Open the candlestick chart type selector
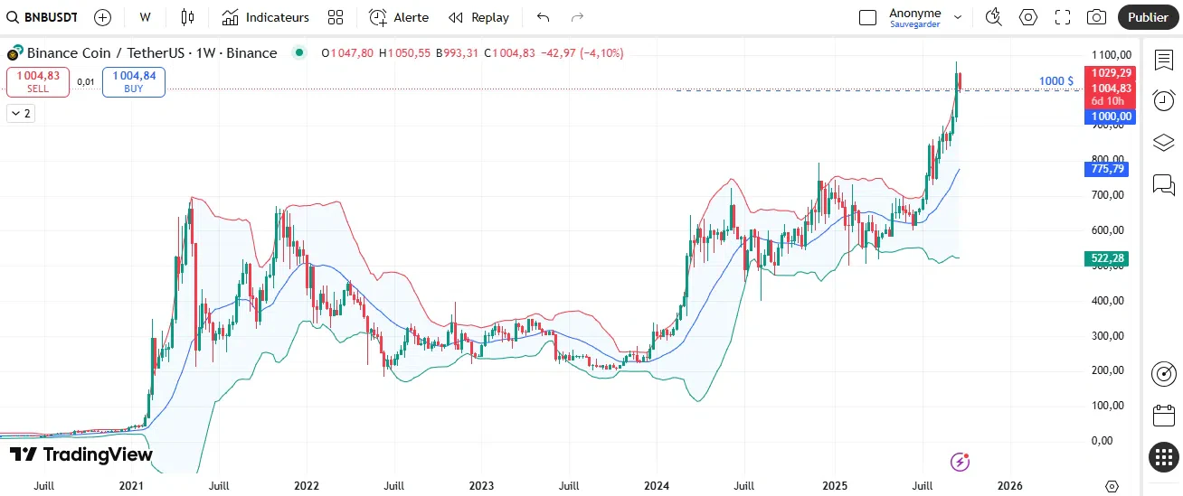Viewport: 1183px width, 496px height. [187, 17]
